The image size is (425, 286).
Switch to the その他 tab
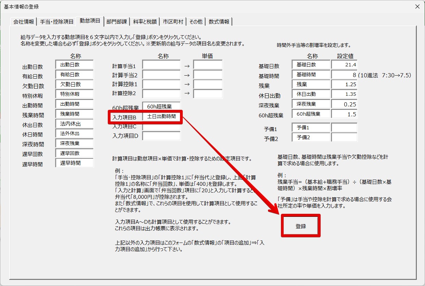pos(196,22)
